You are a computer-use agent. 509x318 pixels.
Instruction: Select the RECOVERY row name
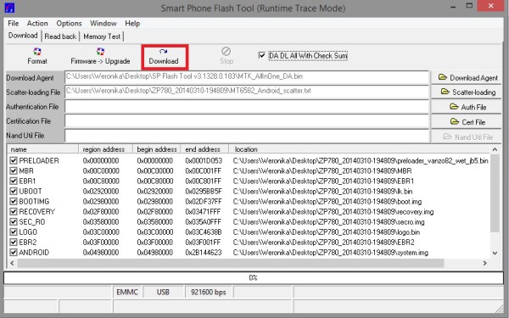click(37, 211)
